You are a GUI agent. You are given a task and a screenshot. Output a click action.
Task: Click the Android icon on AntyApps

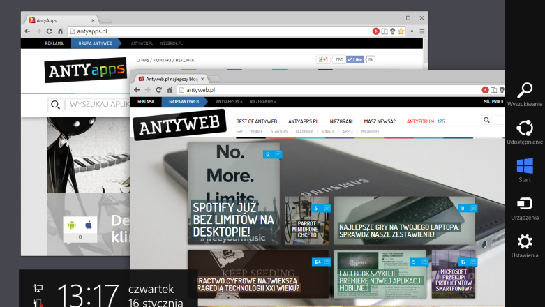pos(72,225)
